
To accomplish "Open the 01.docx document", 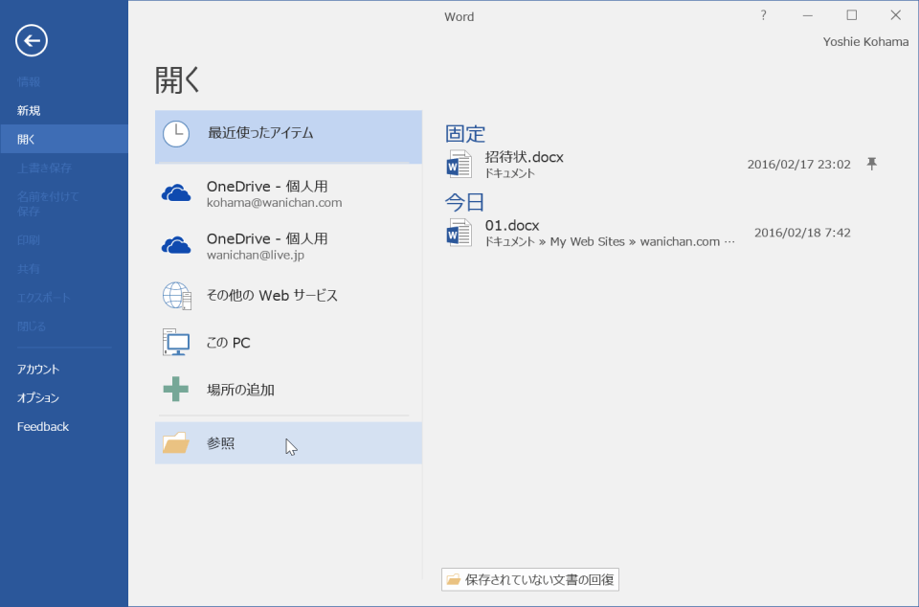I will click(x=664, y=233).
